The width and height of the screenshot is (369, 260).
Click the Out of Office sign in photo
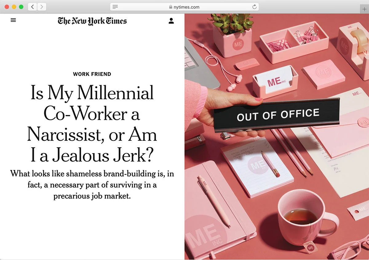point(277,116)
